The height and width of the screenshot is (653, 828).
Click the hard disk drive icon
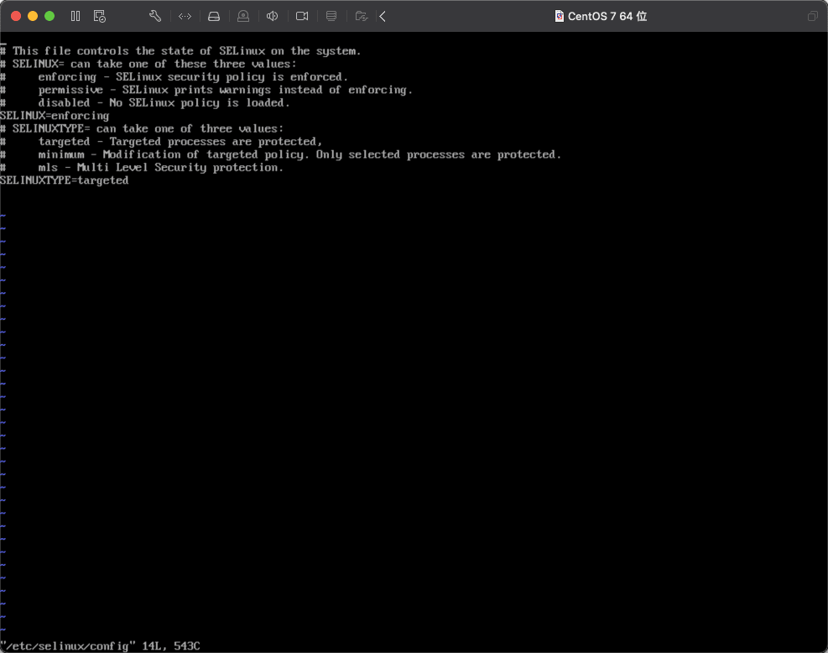tap(214, 16)
